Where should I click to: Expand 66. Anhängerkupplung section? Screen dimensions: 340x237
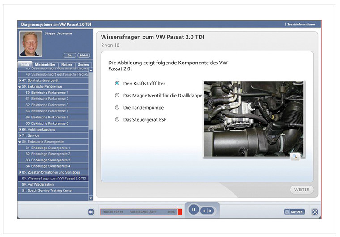click(20, 129)
